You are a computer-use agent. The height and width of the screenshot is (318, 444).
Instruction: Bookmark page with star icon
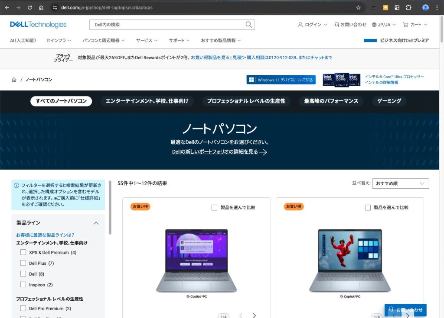[x=358, y=8]
